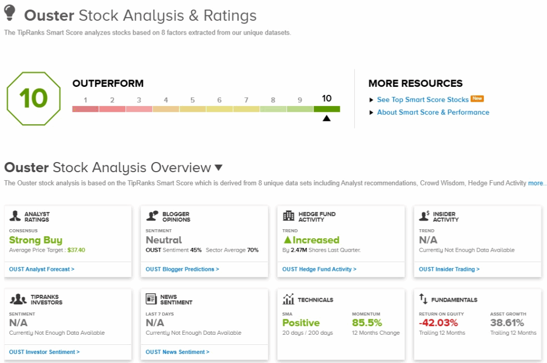Screen dimensions: 547x363
Task: Open See Top Smart Score Stocks link
Action: click(422, 100)
